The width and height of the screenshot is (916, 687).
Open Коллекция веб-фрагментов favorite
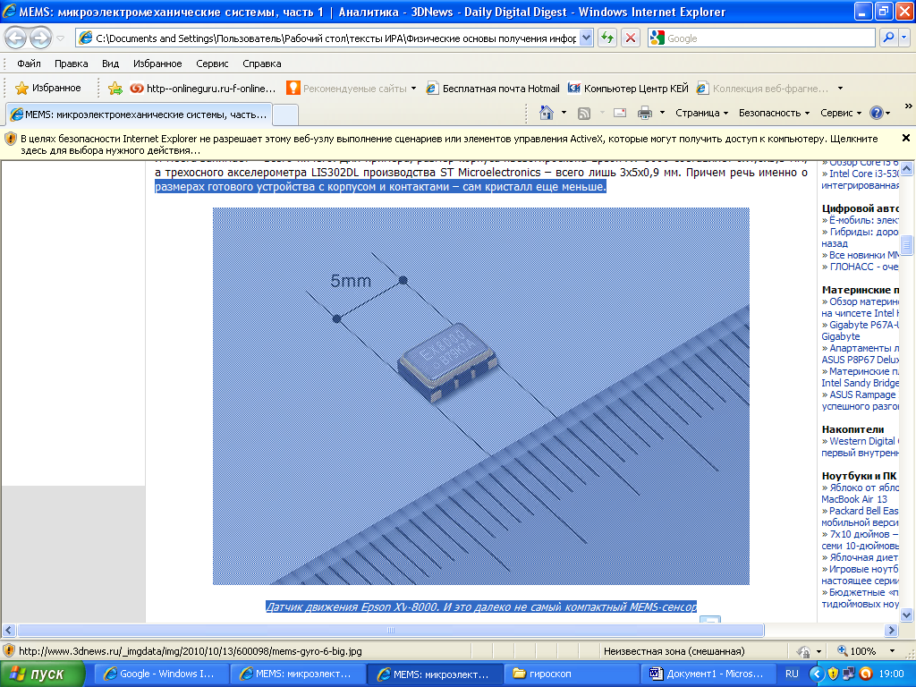[x=763, y=89]
